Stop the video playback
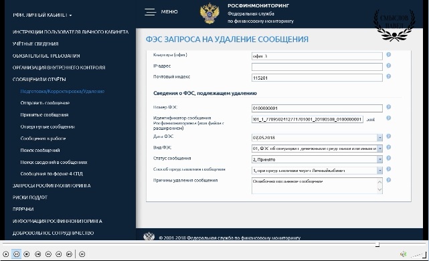 coord(27,254)
